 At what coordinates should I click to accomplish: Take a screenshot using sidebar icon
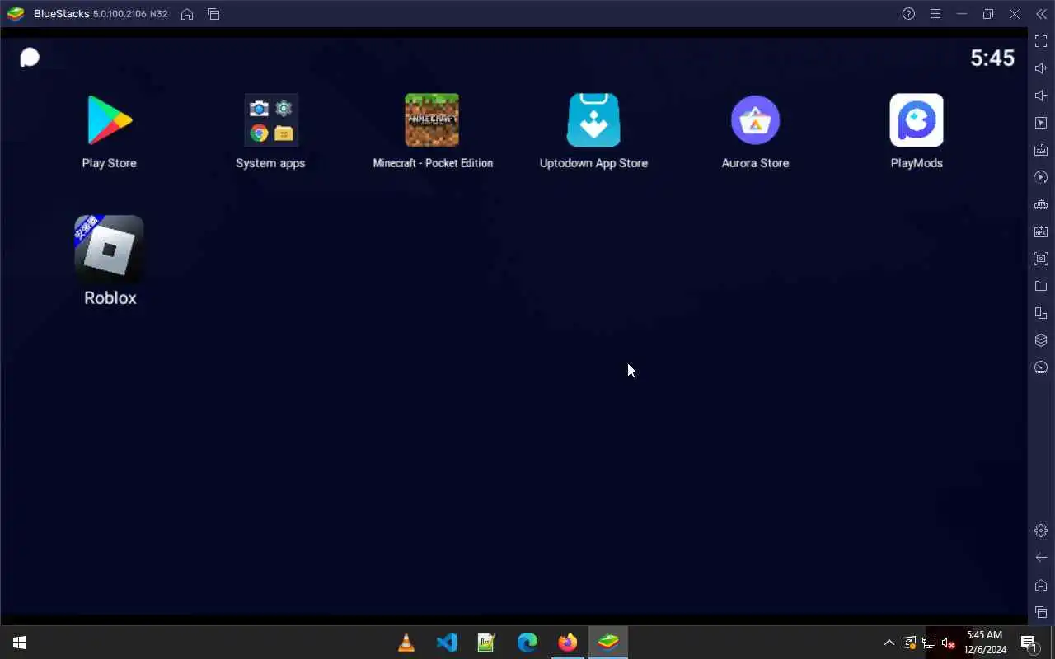click(1041, 259)
